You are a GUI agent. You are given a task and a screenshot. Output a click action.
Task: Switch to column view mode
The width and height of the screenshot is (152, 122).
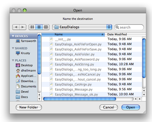(46, 27)
